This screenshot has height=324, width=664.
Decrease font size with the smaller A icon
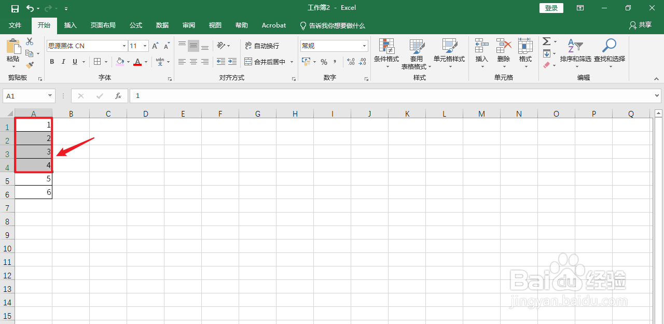tap(167, 46)
